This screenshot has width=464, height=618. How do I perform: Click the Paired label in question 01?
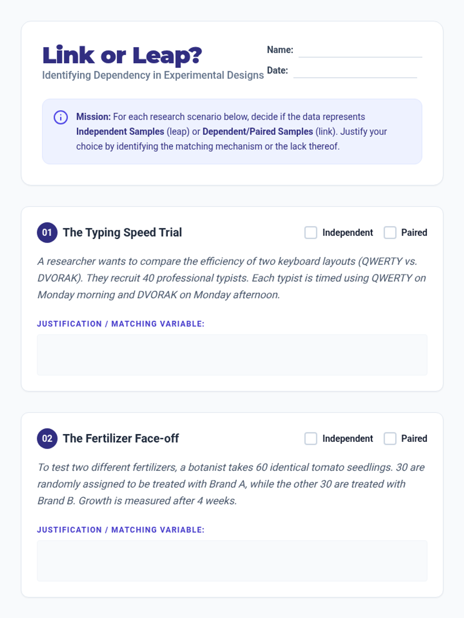tap(414, 233)
